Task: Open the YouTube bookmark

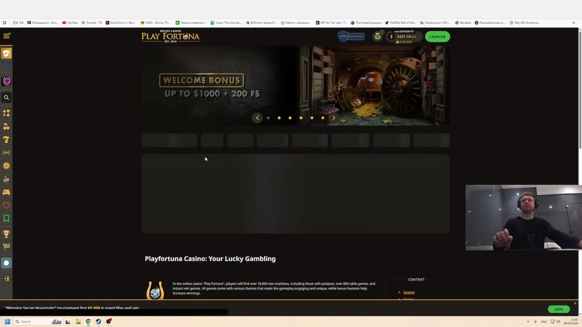Action: click(x=70, y=23)
